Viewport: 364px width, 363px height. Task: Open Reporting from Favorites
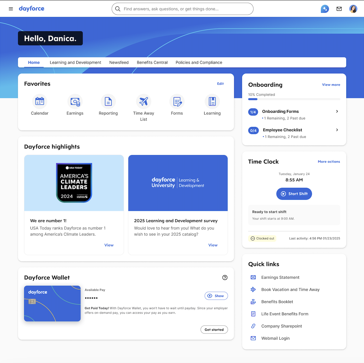pos(108,101)
